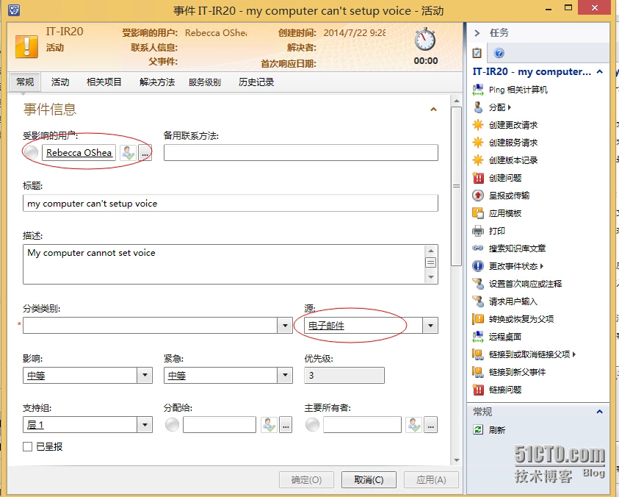This screenshot has width=619, height=497.
Task: Click the ellipsis button beside 主要所有者 field
Action: click(x=431, y=425)
